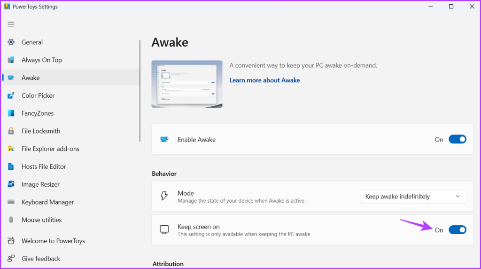Go to General settings page
481x269 pixels.
click(70, 42)
